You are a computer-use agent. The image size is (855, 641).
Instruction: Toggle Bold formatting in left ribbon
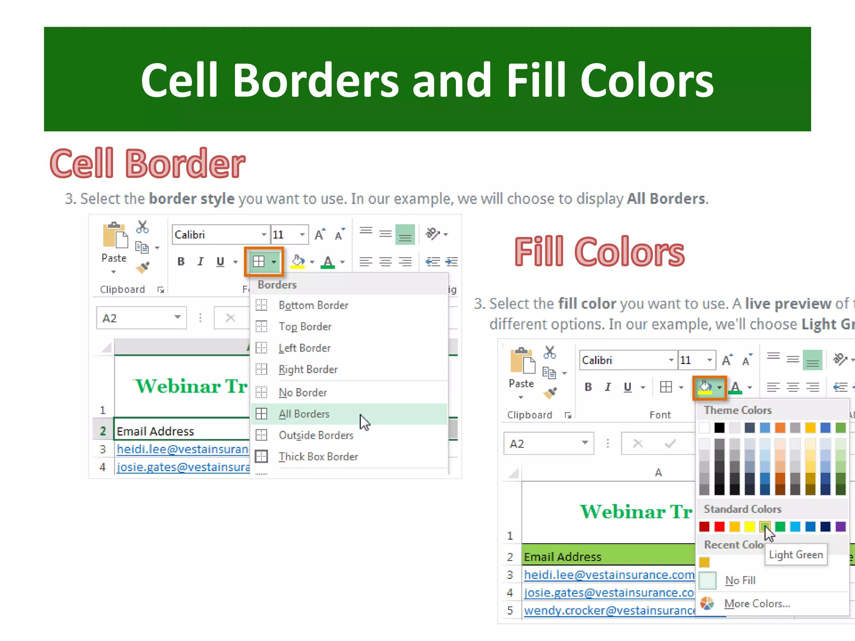click(181, 262)
